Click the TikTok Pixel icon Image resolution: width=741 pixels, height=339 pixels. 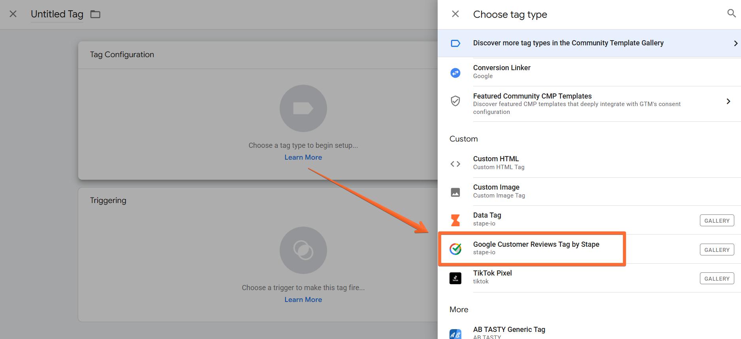pyautogui.click(x=455, y=278)
